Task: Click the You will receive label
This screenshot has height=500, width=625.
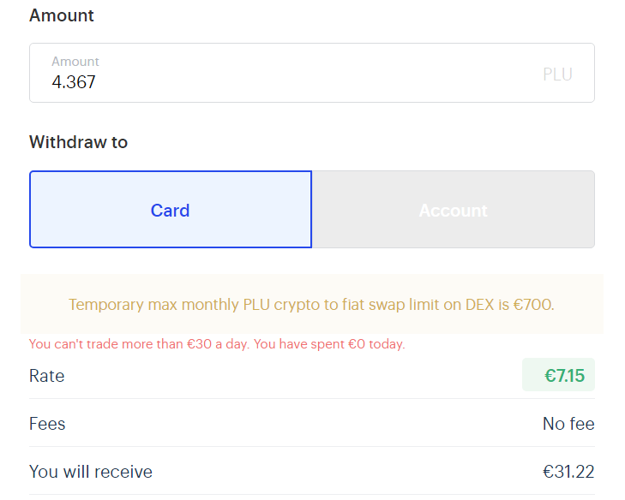Action: [x=91, y=472]
